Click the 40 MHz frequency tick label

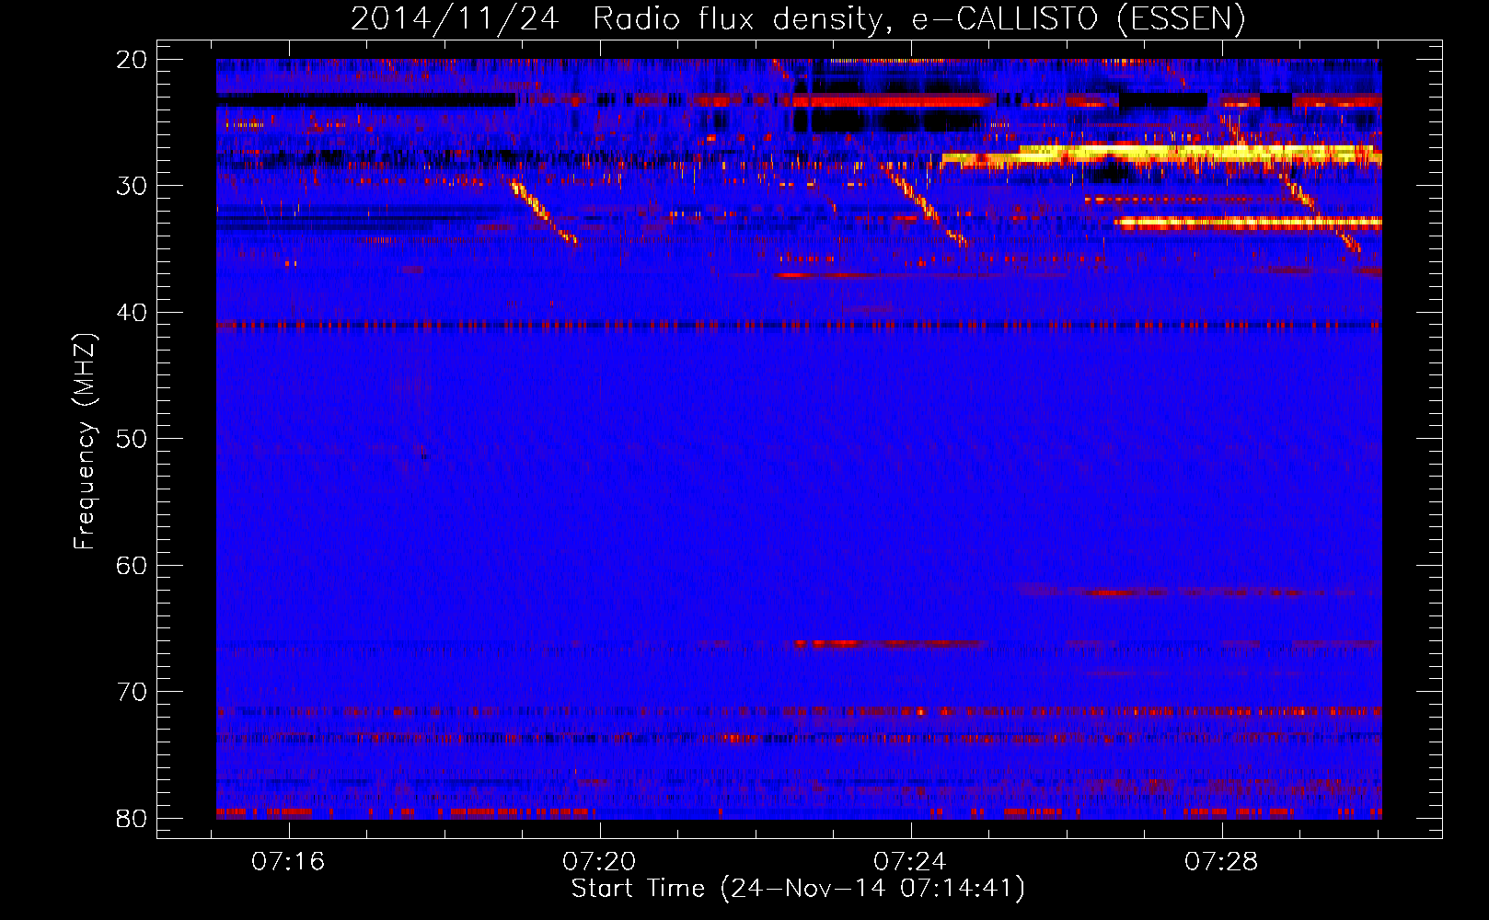(132, 313)
